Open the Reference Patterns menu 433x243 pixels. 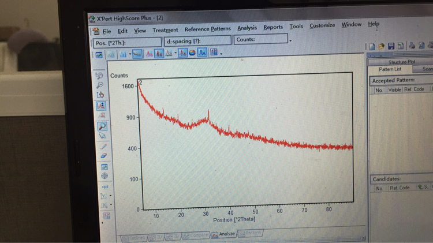(208, 29)
